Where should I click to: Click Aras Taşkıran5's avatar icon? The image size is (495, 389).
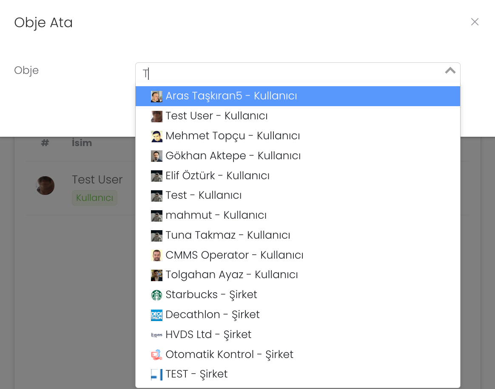point(156,96)
